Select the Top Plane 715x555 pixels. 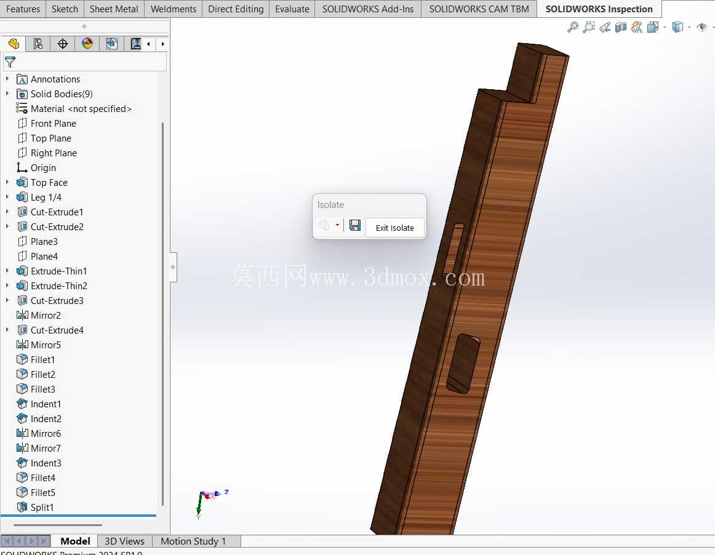[x=44, y=138]
